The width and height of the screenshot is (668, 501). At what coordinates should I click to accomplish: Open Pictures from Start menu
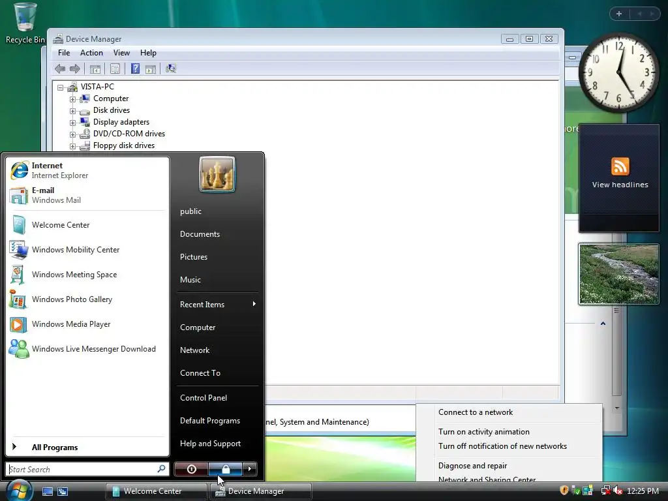coord(217,257)
